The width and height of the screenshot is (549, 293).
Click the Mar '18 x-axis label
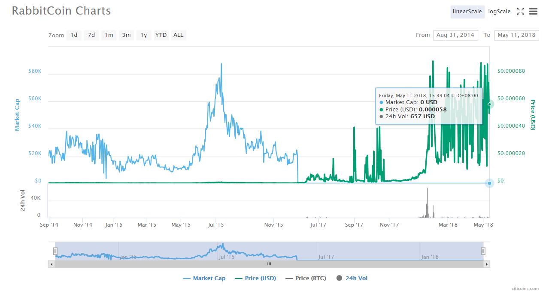(x=449, y=224)
